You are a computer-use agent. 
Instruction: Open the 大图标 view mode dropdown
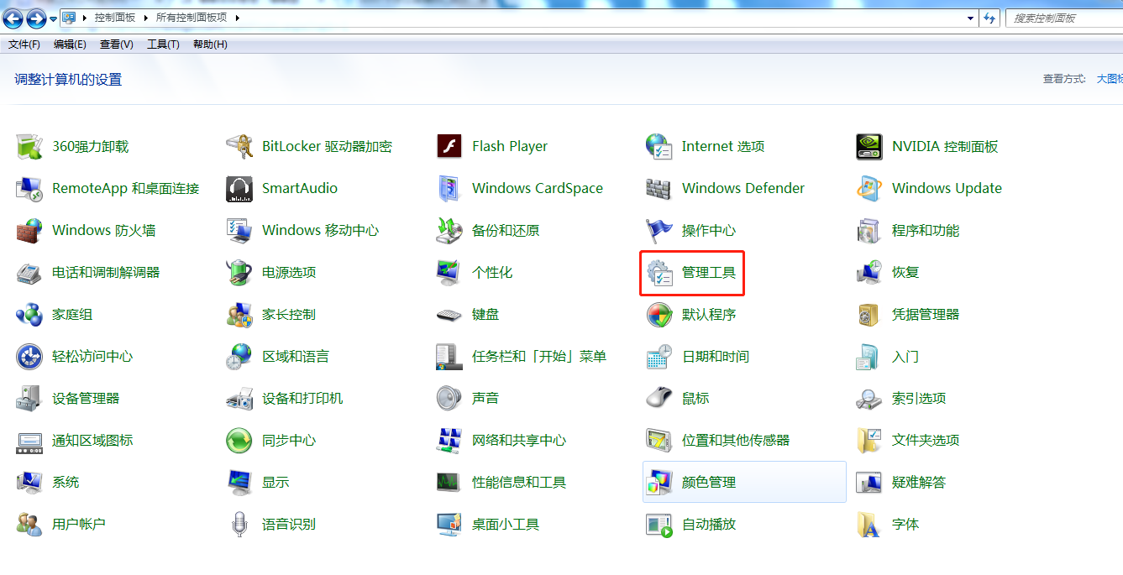pyautogui.click(x=1110, y=78)
